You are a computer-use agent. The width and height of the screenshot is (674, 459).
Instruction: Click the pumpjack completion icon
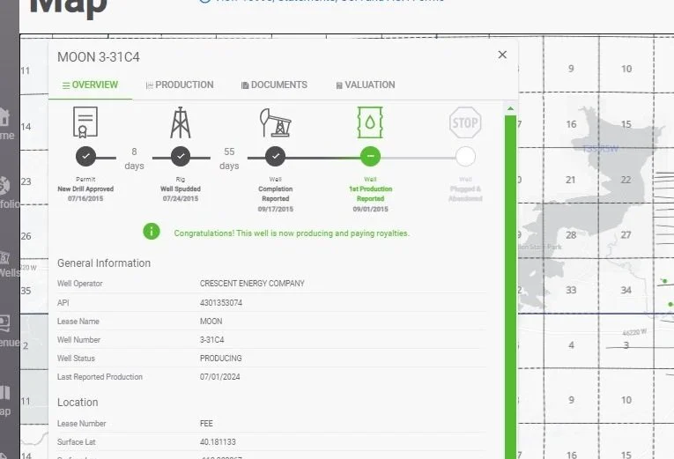pos(275,122)
